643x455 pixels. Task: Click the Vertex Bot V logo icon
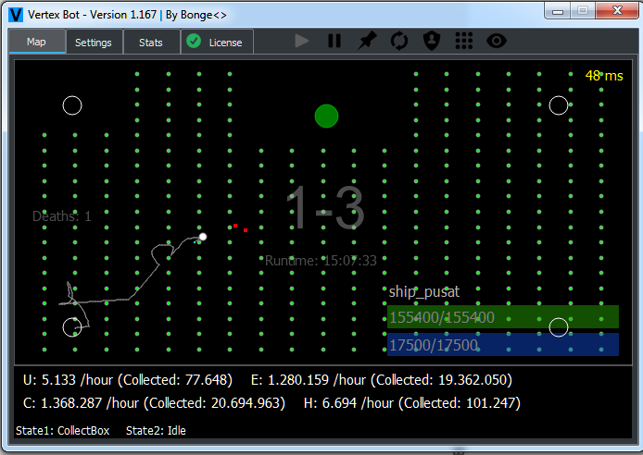(16, 15)
